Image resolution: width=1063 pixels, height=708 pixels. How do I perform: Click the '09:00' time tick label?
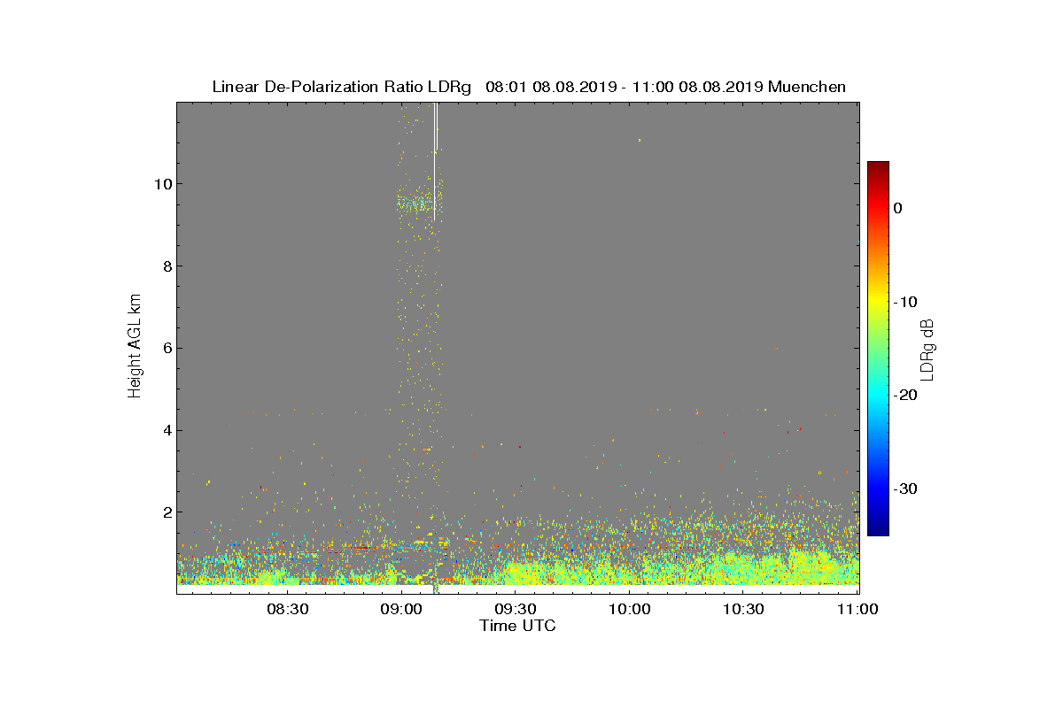click(x=401, y=610)
